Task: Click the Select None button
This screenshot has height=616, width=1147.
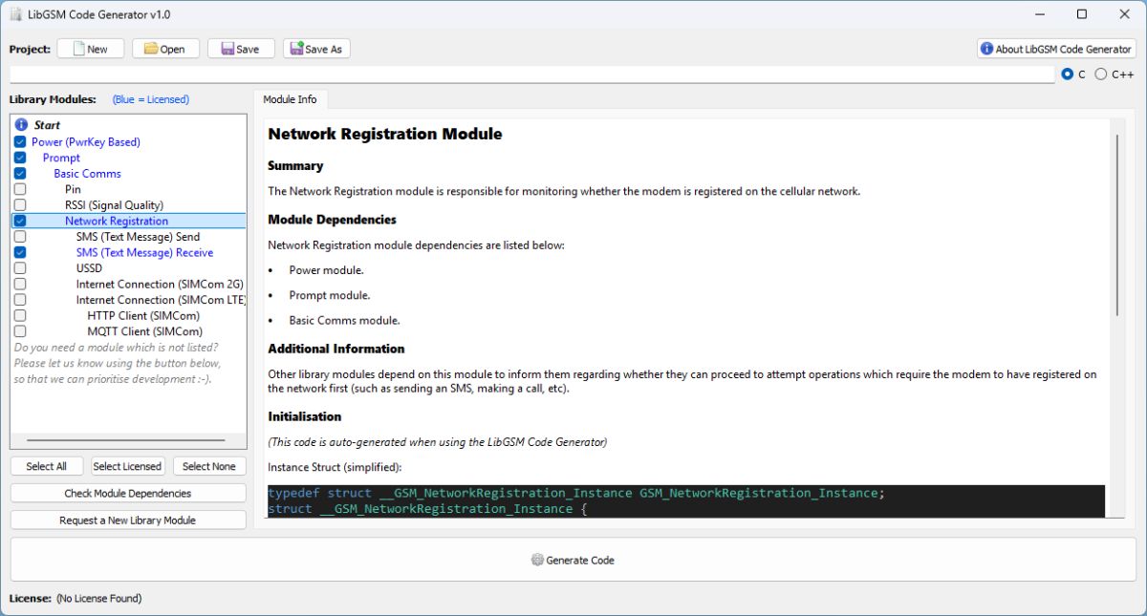Action: [209, 466]
